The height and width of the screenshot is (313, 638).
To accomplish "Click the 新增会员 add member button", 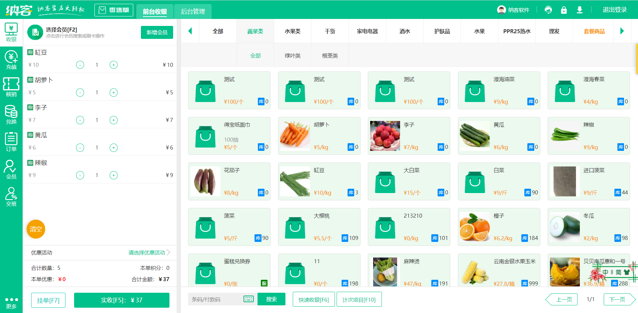I will click(x=157, y=32).
